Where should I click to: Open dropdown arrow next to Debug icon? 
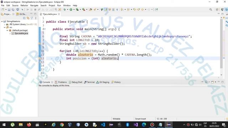click(x=67, y=10)
